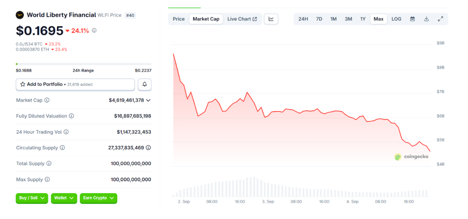Screen dimensions: 468x219
Task: Click the World Liberty Financial logo icon
Action: coord(20,15)
